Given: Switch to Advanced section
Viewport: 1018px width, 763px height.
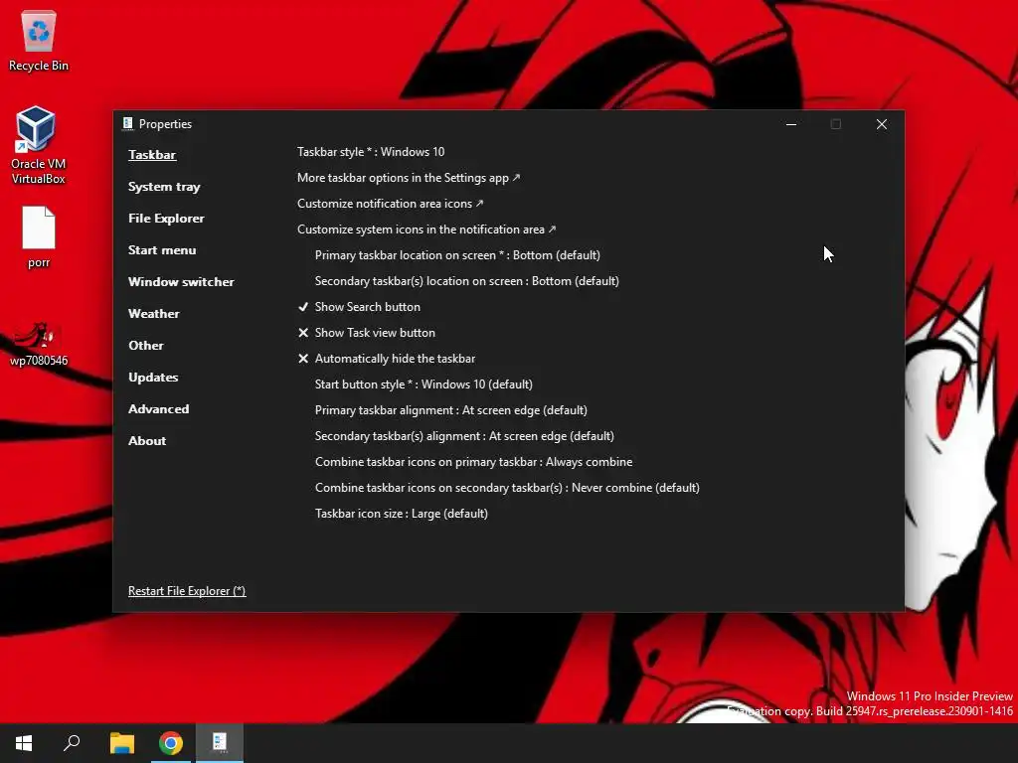Looking at the screenshot, I should (x=158, y=408).
